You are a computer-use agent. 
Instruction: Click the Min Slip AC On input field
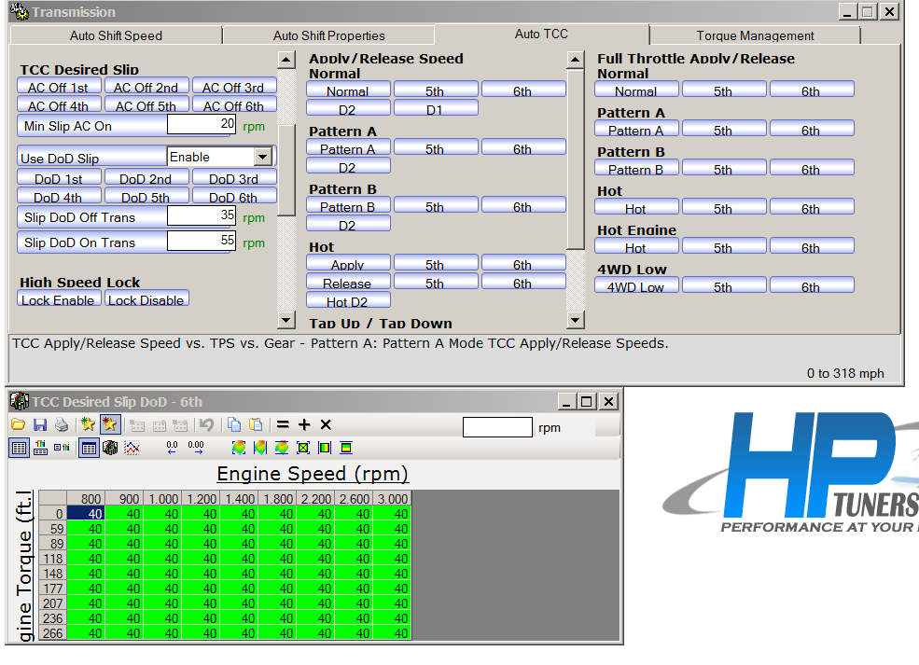point(201,125)
